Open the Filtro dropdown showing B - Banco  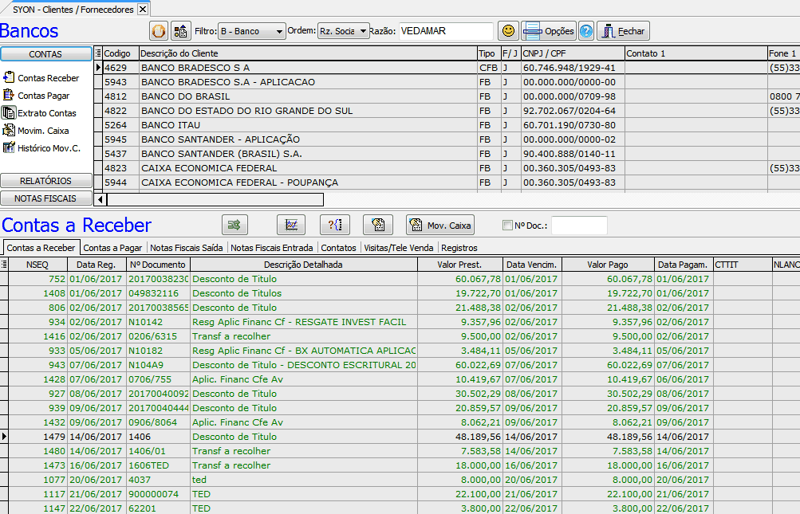coord(251,31)
